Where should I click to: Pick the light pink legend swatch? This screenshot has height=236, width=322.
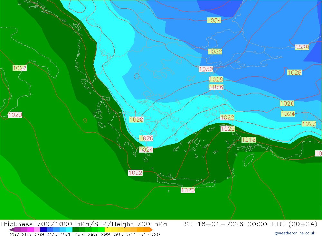tap(37, 230)
